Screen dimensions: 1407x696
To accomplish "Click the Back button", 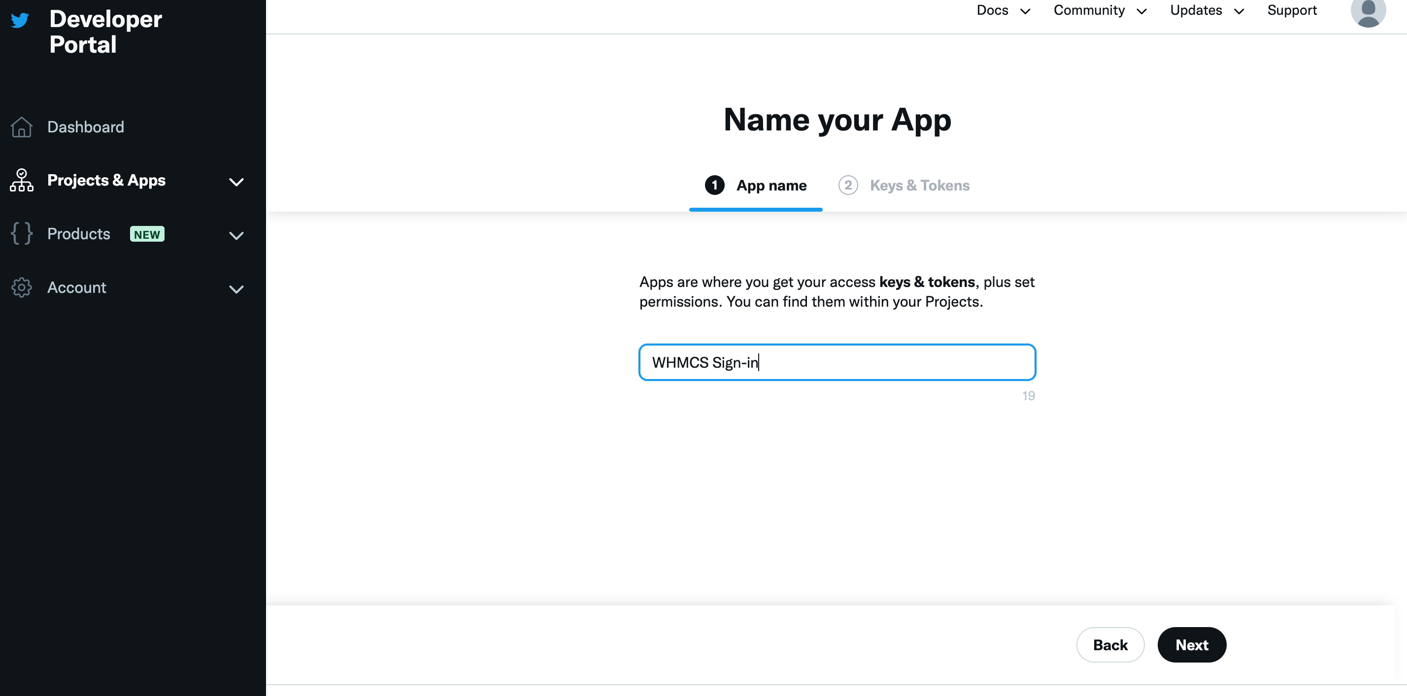I will pyautogui.click(x=1110, y=645).
